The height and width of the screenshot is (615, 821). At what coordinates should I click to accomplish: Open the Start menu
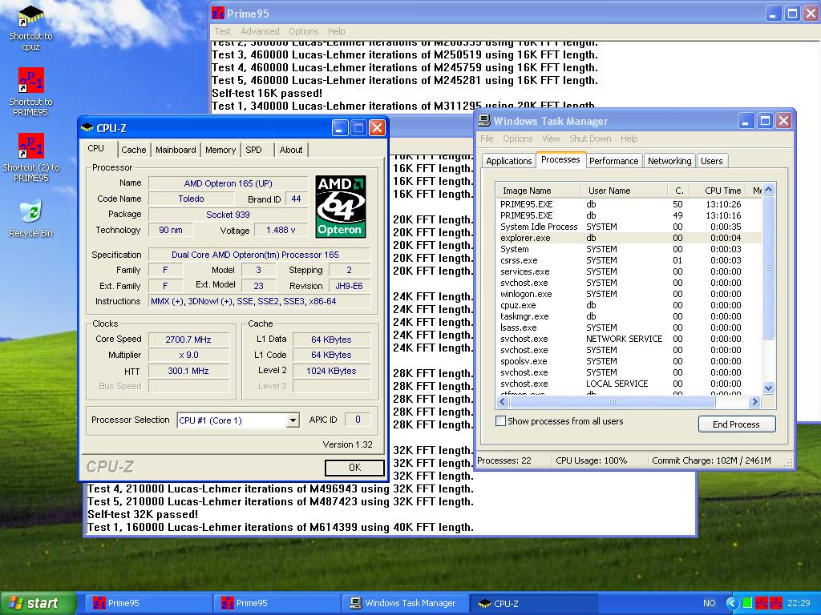(x=38, y=603)
